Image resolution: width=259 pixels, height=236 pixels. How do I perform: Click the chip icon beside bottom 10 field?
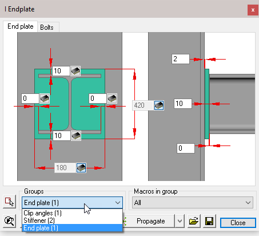coord(76,136)
